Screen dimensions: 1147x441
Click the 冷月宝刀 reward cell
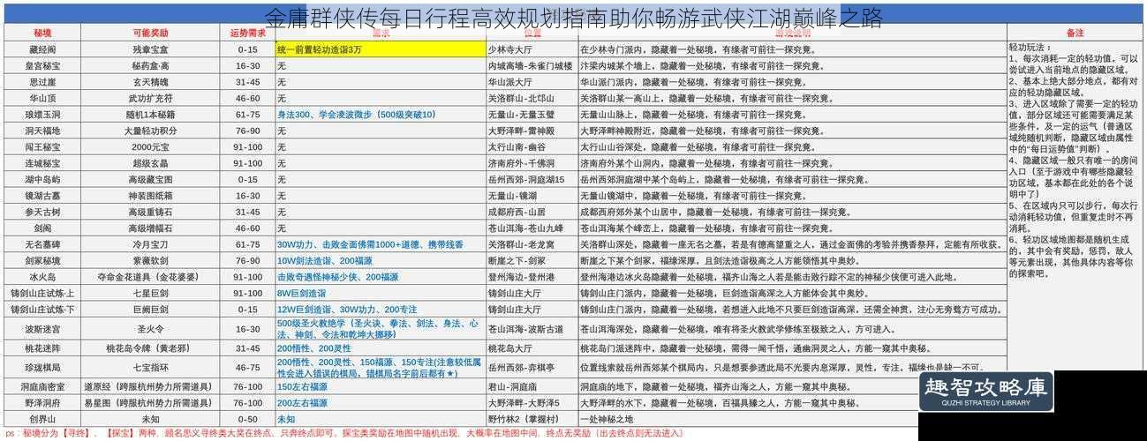coord(150,244)
